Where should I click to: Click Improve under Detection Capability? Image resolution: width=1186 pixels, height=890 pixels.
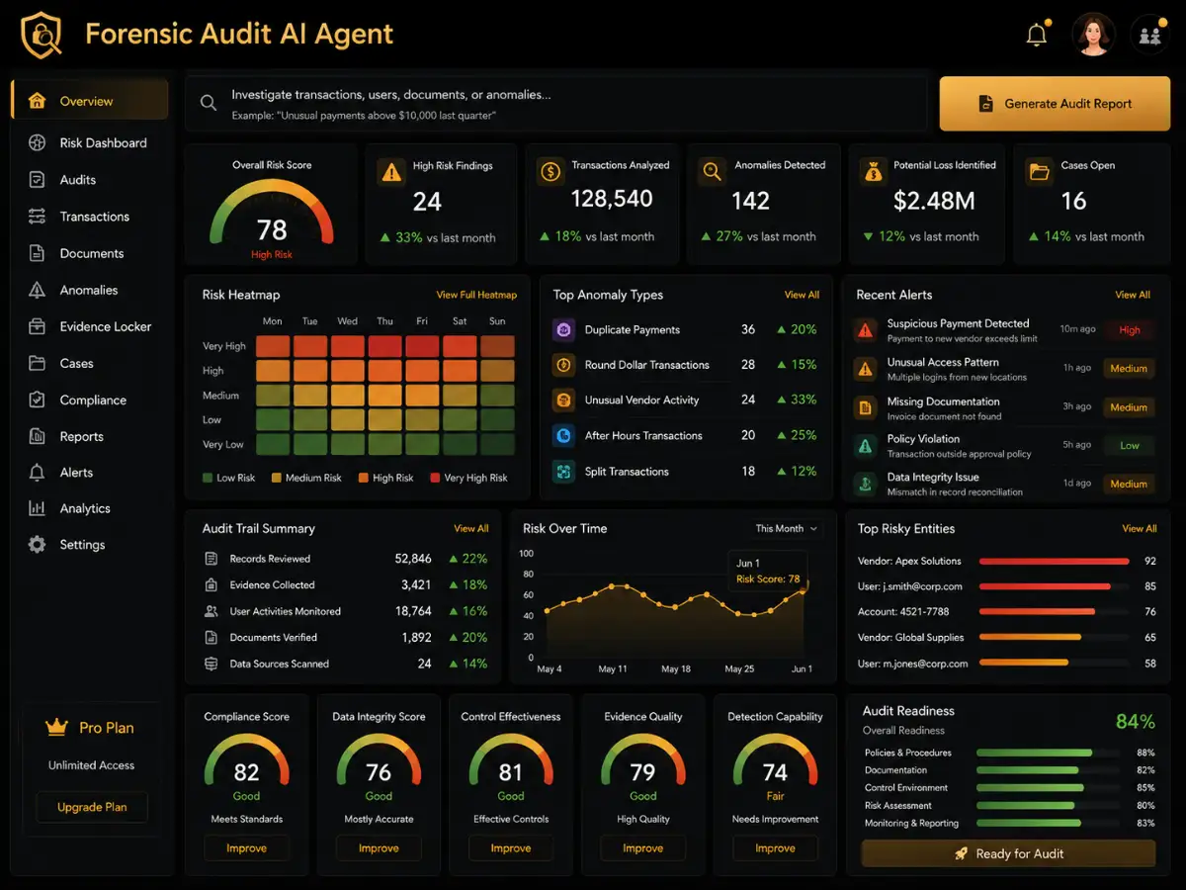775,848
